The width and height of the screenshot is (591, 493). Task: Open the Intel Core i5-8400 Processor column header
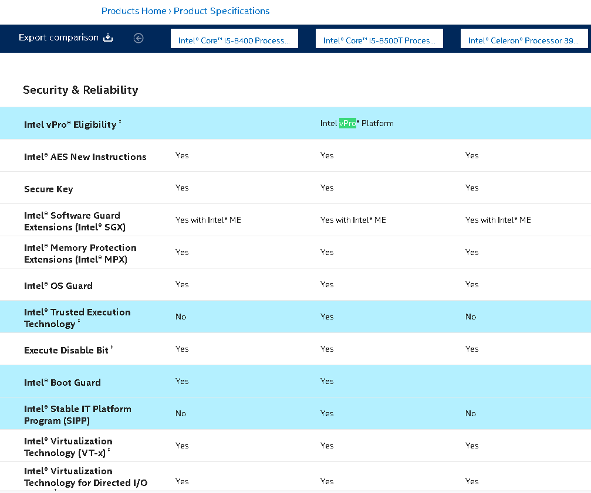coord(234,39)
